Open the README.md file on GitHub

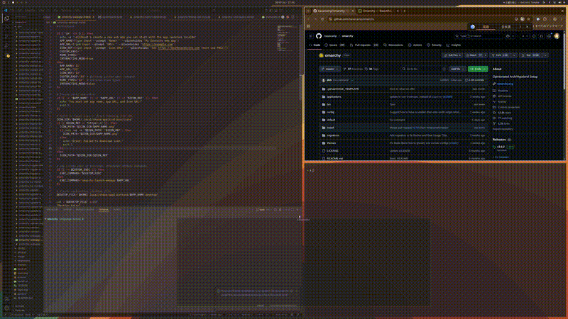coord(334,158)
